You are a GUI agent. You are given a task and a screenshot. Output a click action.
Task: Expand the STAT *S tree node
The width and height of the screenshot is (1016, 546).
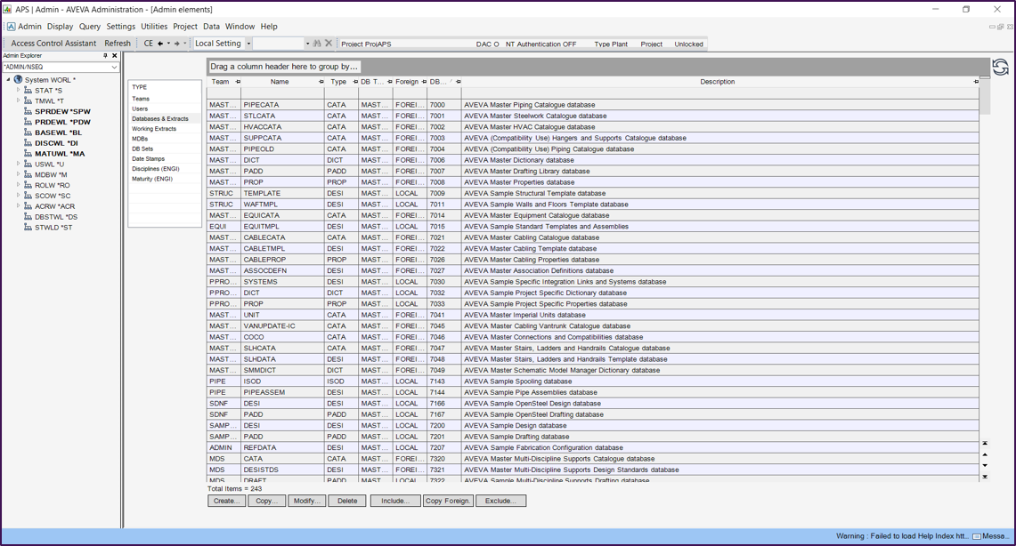click(x=18, y=90)
